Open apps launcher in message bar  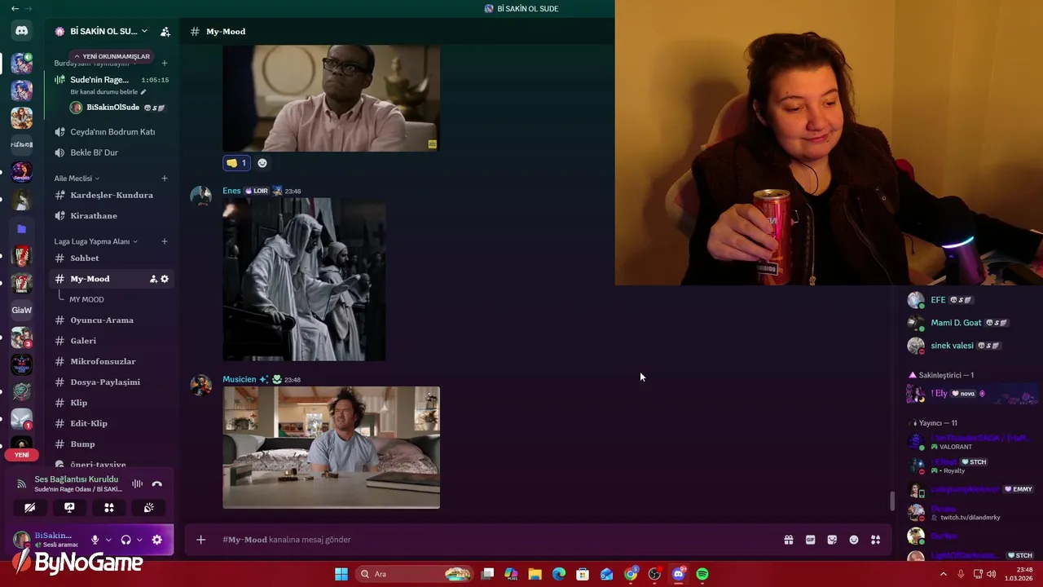click(876, 540)
